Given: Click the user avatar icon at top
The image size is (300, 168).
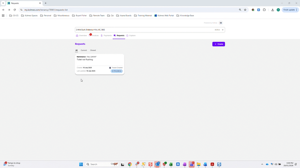Looking at the screenshot, I should pyautogui.click(x=221, y=23).
